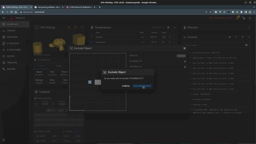Select the SUZANNE_STL row in the object list
256x144 pixels.
click(x=157, y=67)
